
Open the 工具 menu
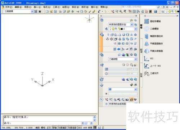click(57, 7)
